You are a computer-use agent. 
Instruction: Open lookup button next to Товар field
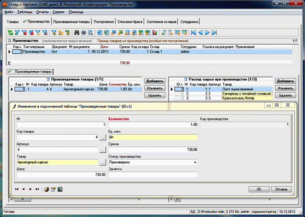coord(103,162)
